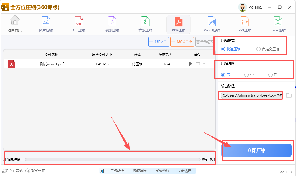
Task: Select 快速压缩 compression mode
Action: (x=223, y=49)
